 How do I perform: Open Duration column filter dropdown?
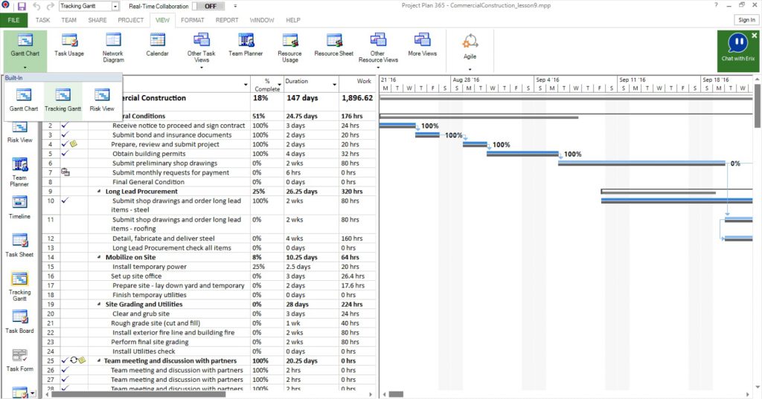(x=325, y=82)
